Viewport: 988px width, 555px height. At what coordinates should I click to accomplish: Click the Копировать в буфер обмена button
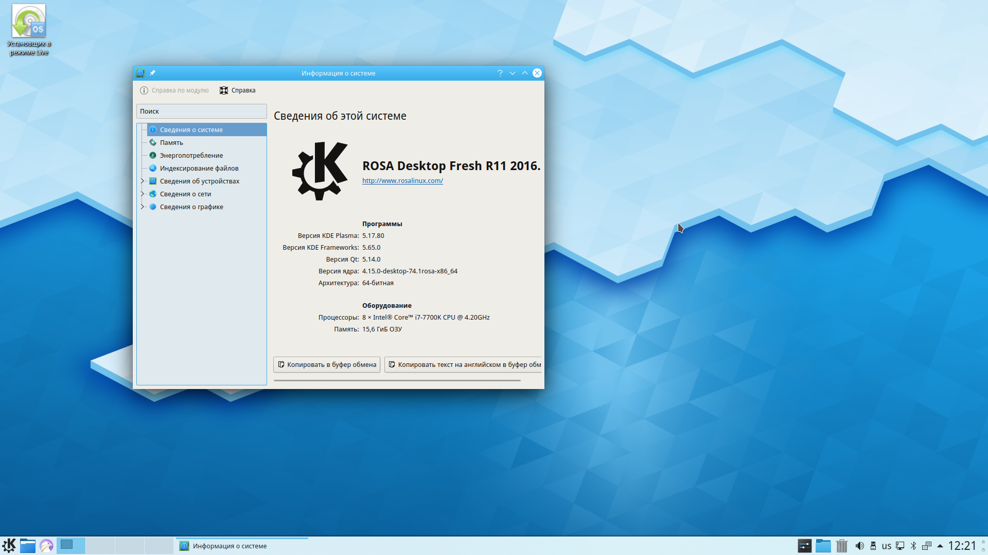[x=327, y=364]
